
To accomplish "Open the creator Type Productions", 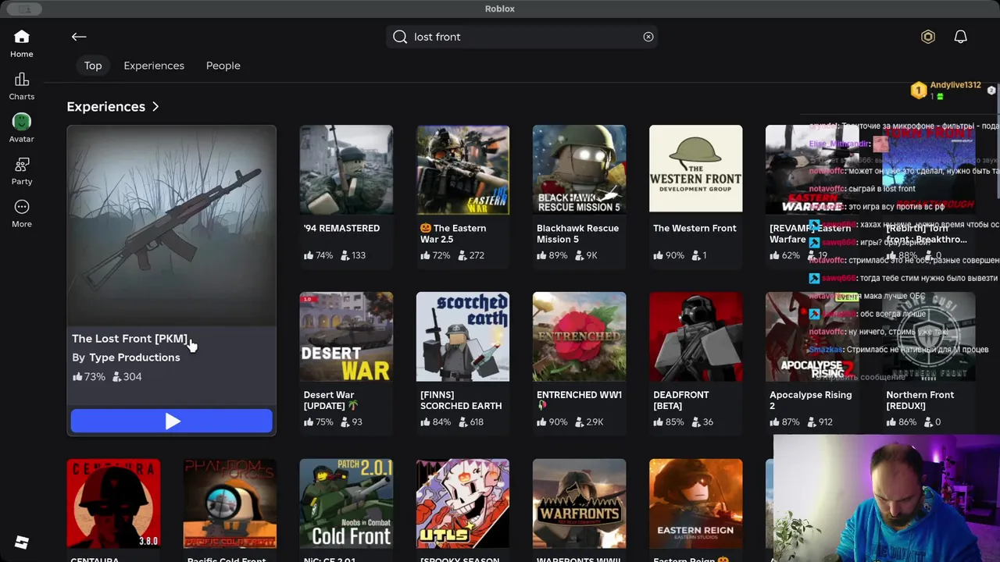I will 134,357.
